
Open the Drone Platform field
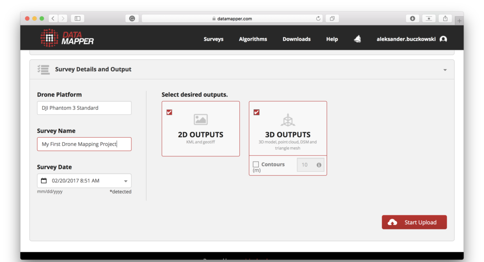pos(84,108)
